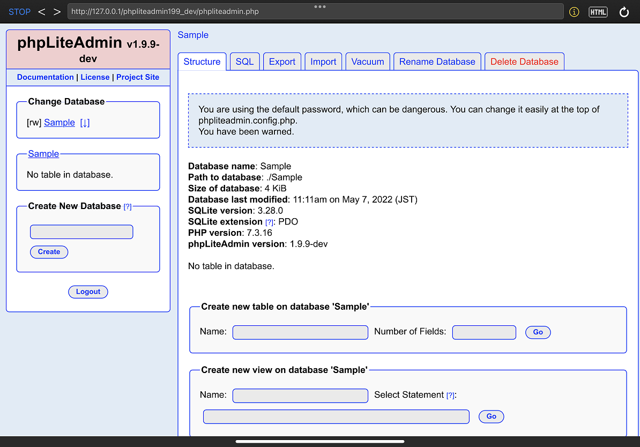Focus the new database name field
Screen dimensions: 640x447
[81, 232]
